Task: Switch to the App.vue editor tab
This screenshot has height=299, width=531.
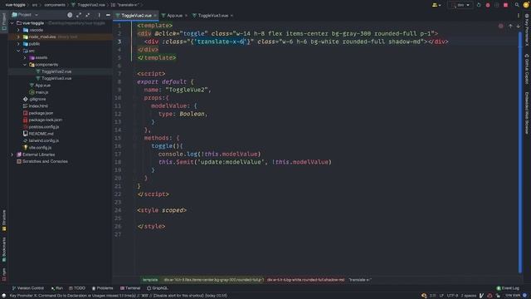Action: coord(175,16)
